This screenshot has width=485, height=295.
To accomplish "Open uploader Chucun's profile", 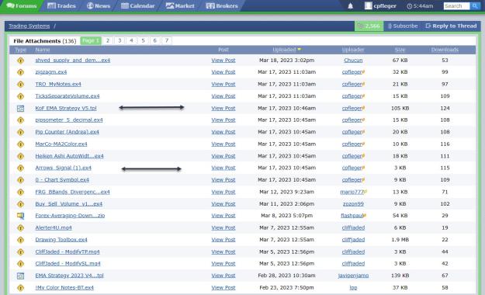I will [353, 61].
